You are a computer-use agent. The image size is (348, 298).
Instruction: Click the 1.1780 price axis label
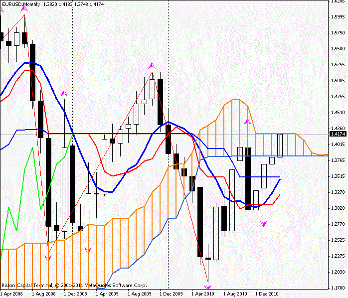[338, 288]
